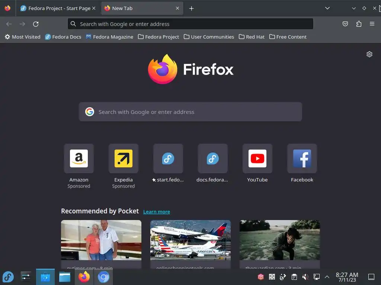Image resolution: width=381 pixels, height=285 pixels.
Task: Click the diamond maximize button in title bar
Action: tap(364, 8)
